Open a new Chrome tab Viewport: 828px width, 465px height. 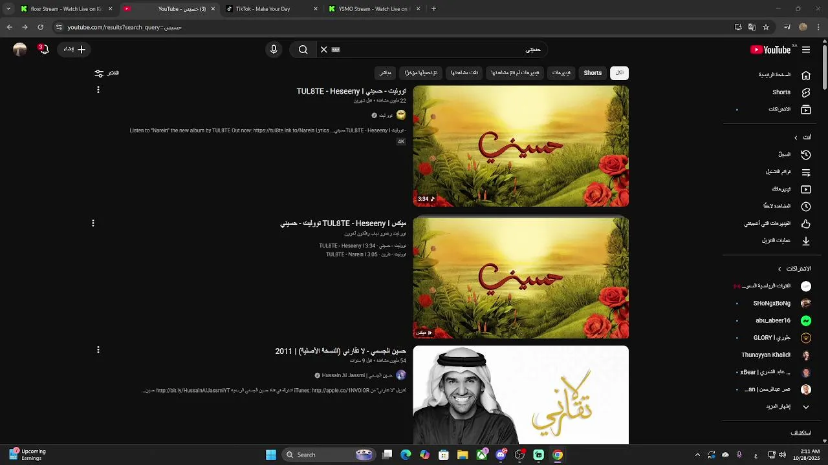point(433,9)
